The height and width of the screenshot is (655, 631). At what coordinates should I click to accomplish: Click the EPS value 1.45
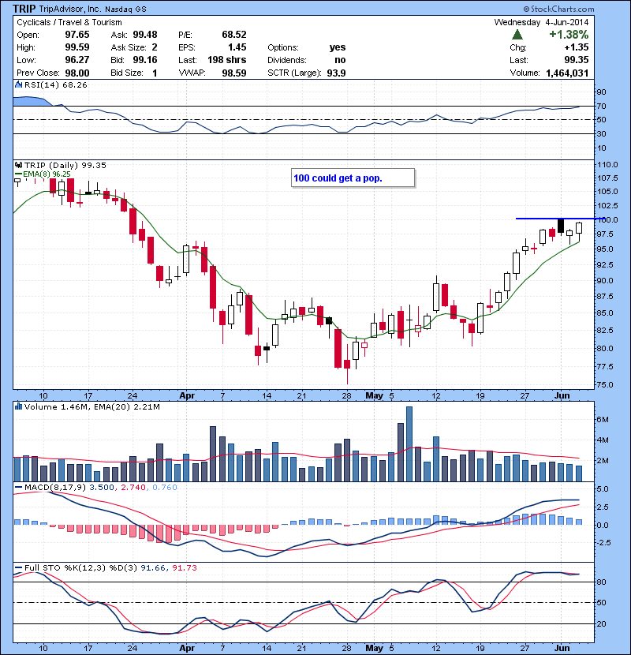tap(237, 47)
